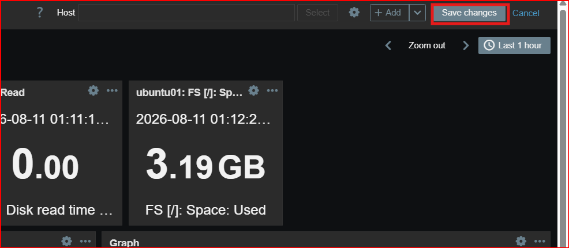Open dashboard properties gear beside Add button
Image resolution: width=569 pixels, height=248 pixels.
(354, 13)
